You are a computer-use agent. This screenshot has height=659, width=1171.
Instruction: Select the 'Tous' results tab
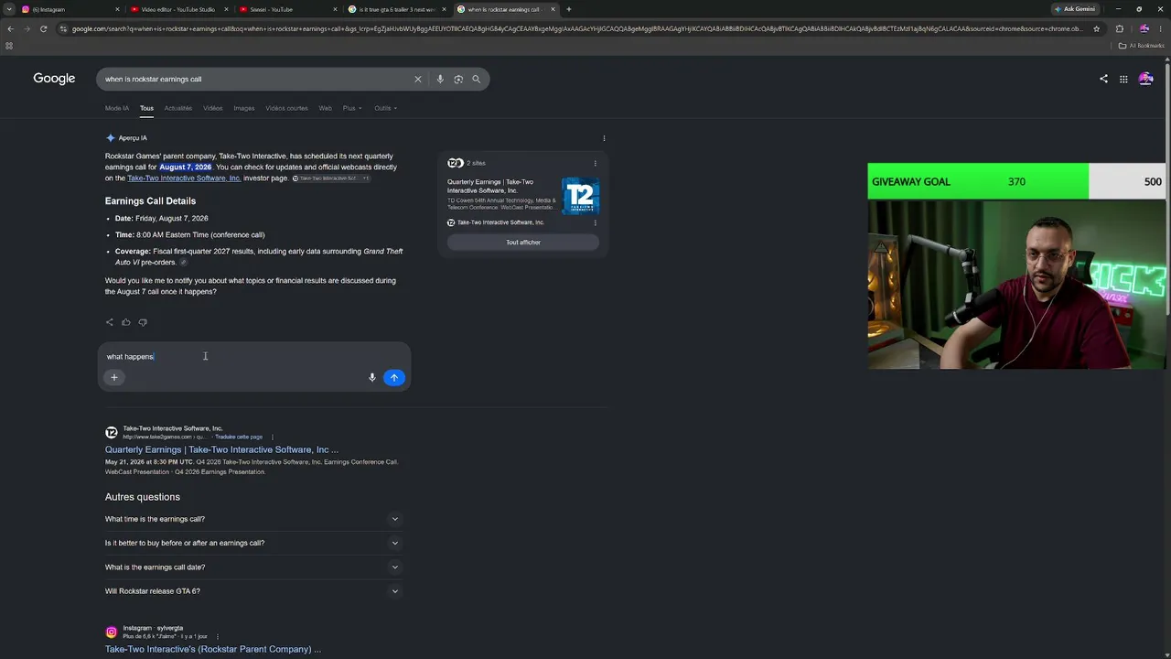pyautogui.click(x=146, y=108)
